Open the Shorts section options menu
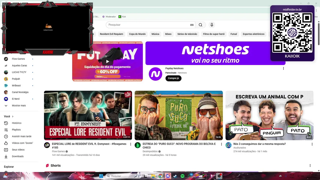Viewport: 320px width, 180px height. click(310, 165)
